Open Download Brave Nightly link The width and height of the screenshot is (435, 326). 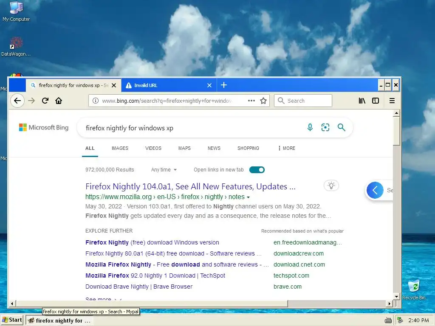(139, 287)
